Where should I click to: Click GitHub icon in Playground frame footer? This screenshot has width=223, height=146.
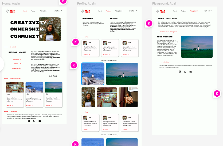click(x=185, y=72)
